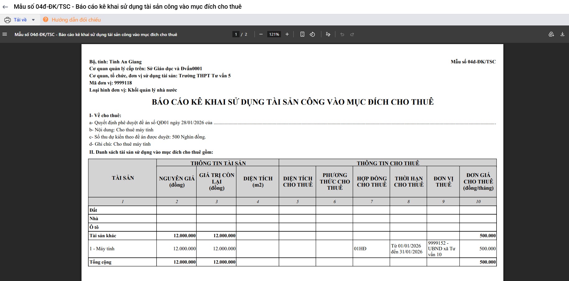
Task: Click the printer icon next to Tải về
Action: pyautogui.click(x=7, y=20)
